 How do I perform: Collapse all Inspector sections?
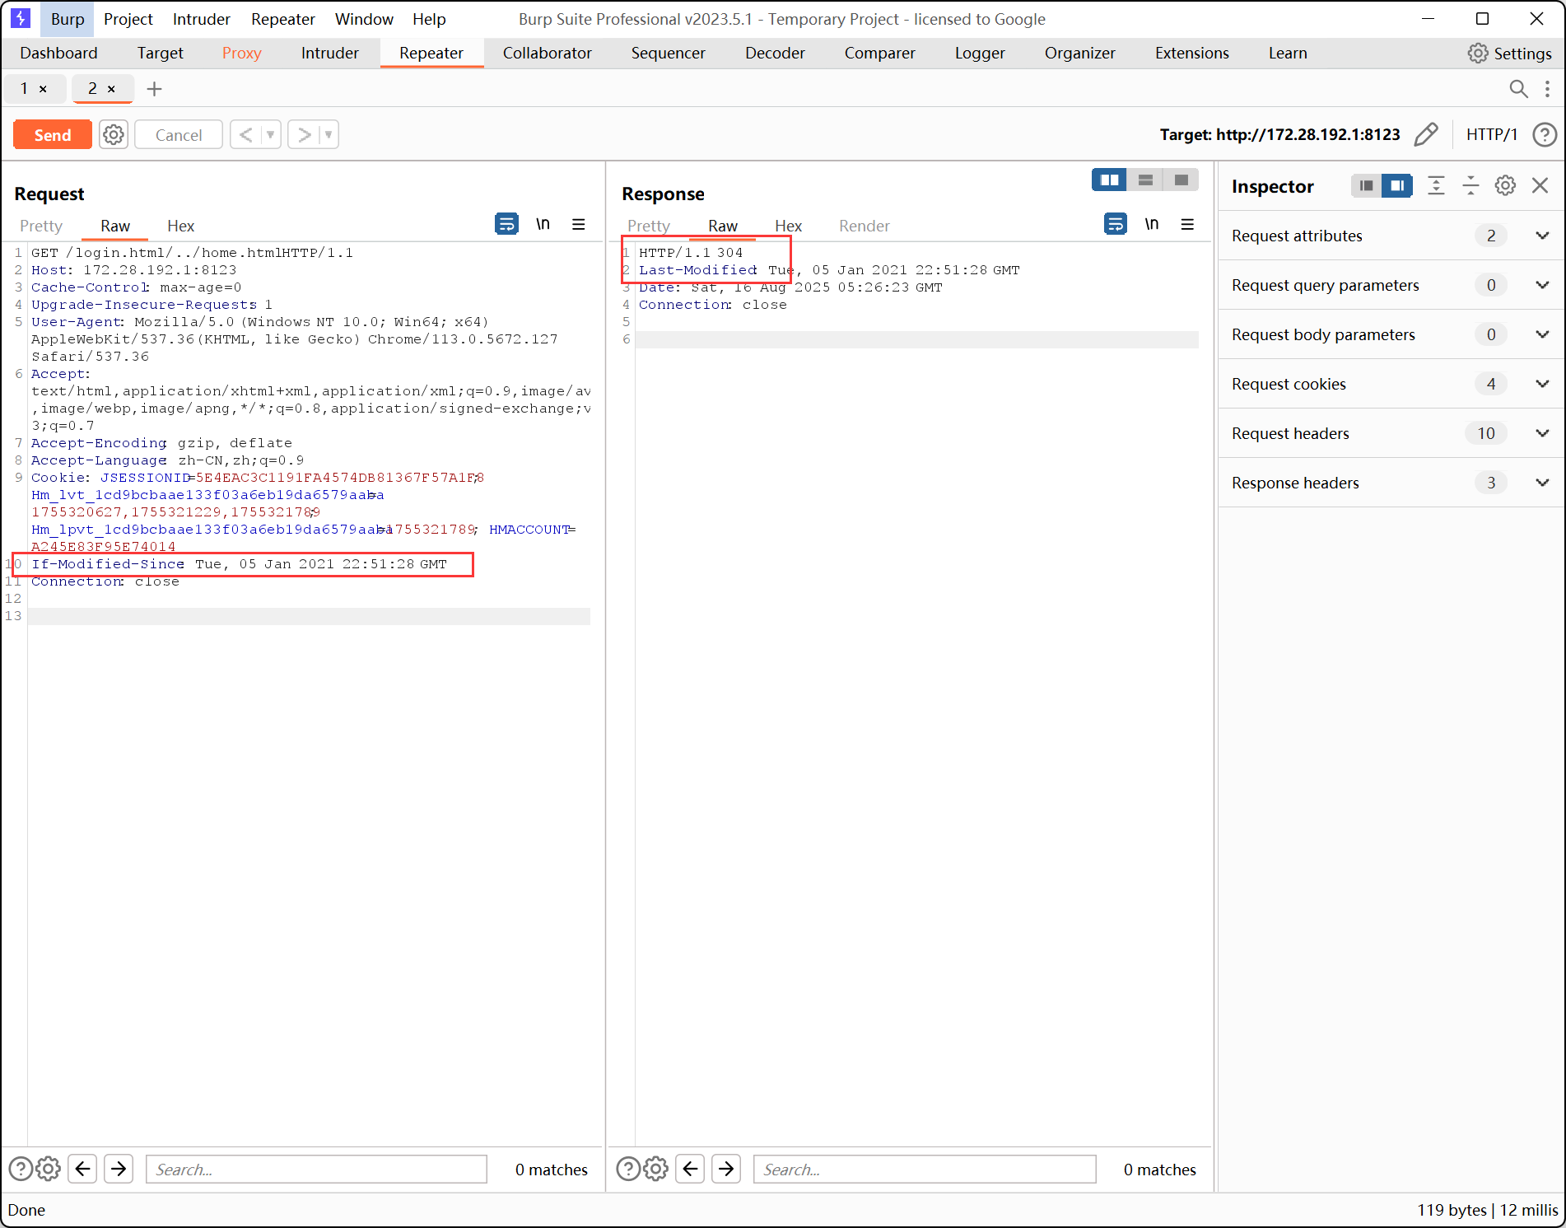tap(1470, 186)
